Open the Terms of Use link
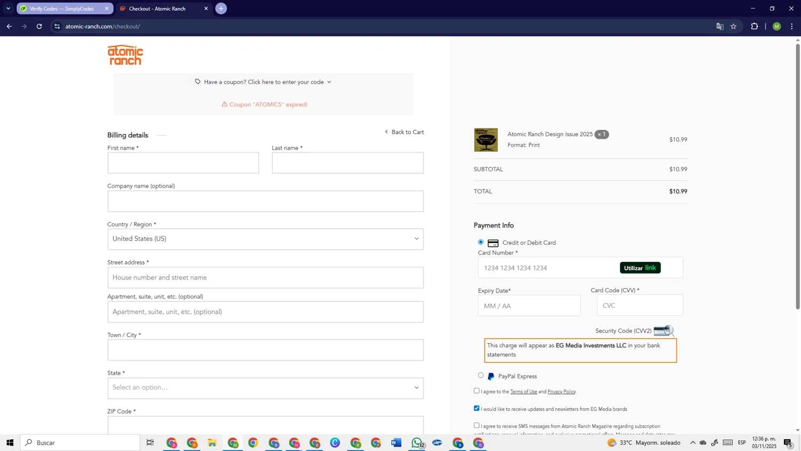The image size is (801, 451). pyautogui.click(x=523, y=392)
